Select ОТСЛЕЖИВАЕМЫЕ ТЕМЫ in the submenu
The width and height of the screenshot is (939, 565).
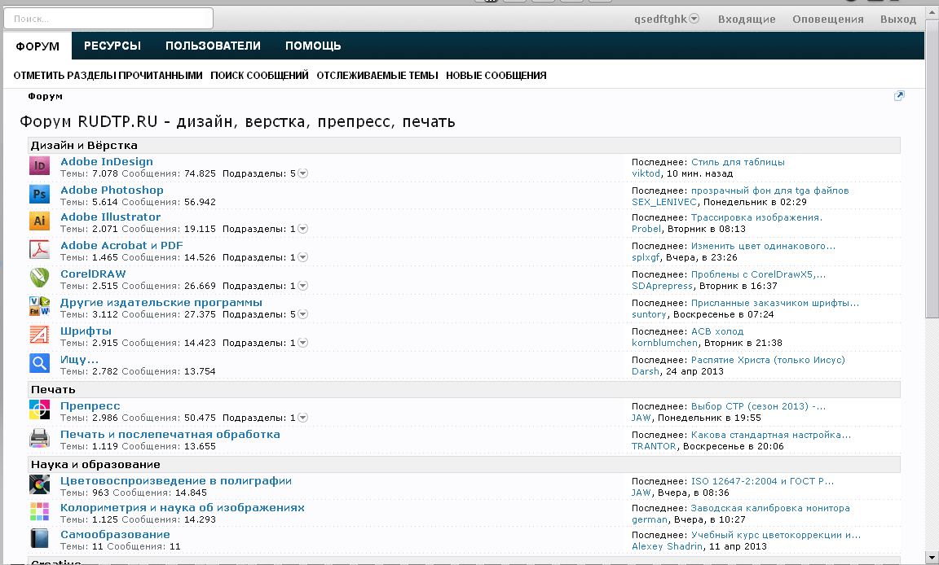click(x=377, y=76)
